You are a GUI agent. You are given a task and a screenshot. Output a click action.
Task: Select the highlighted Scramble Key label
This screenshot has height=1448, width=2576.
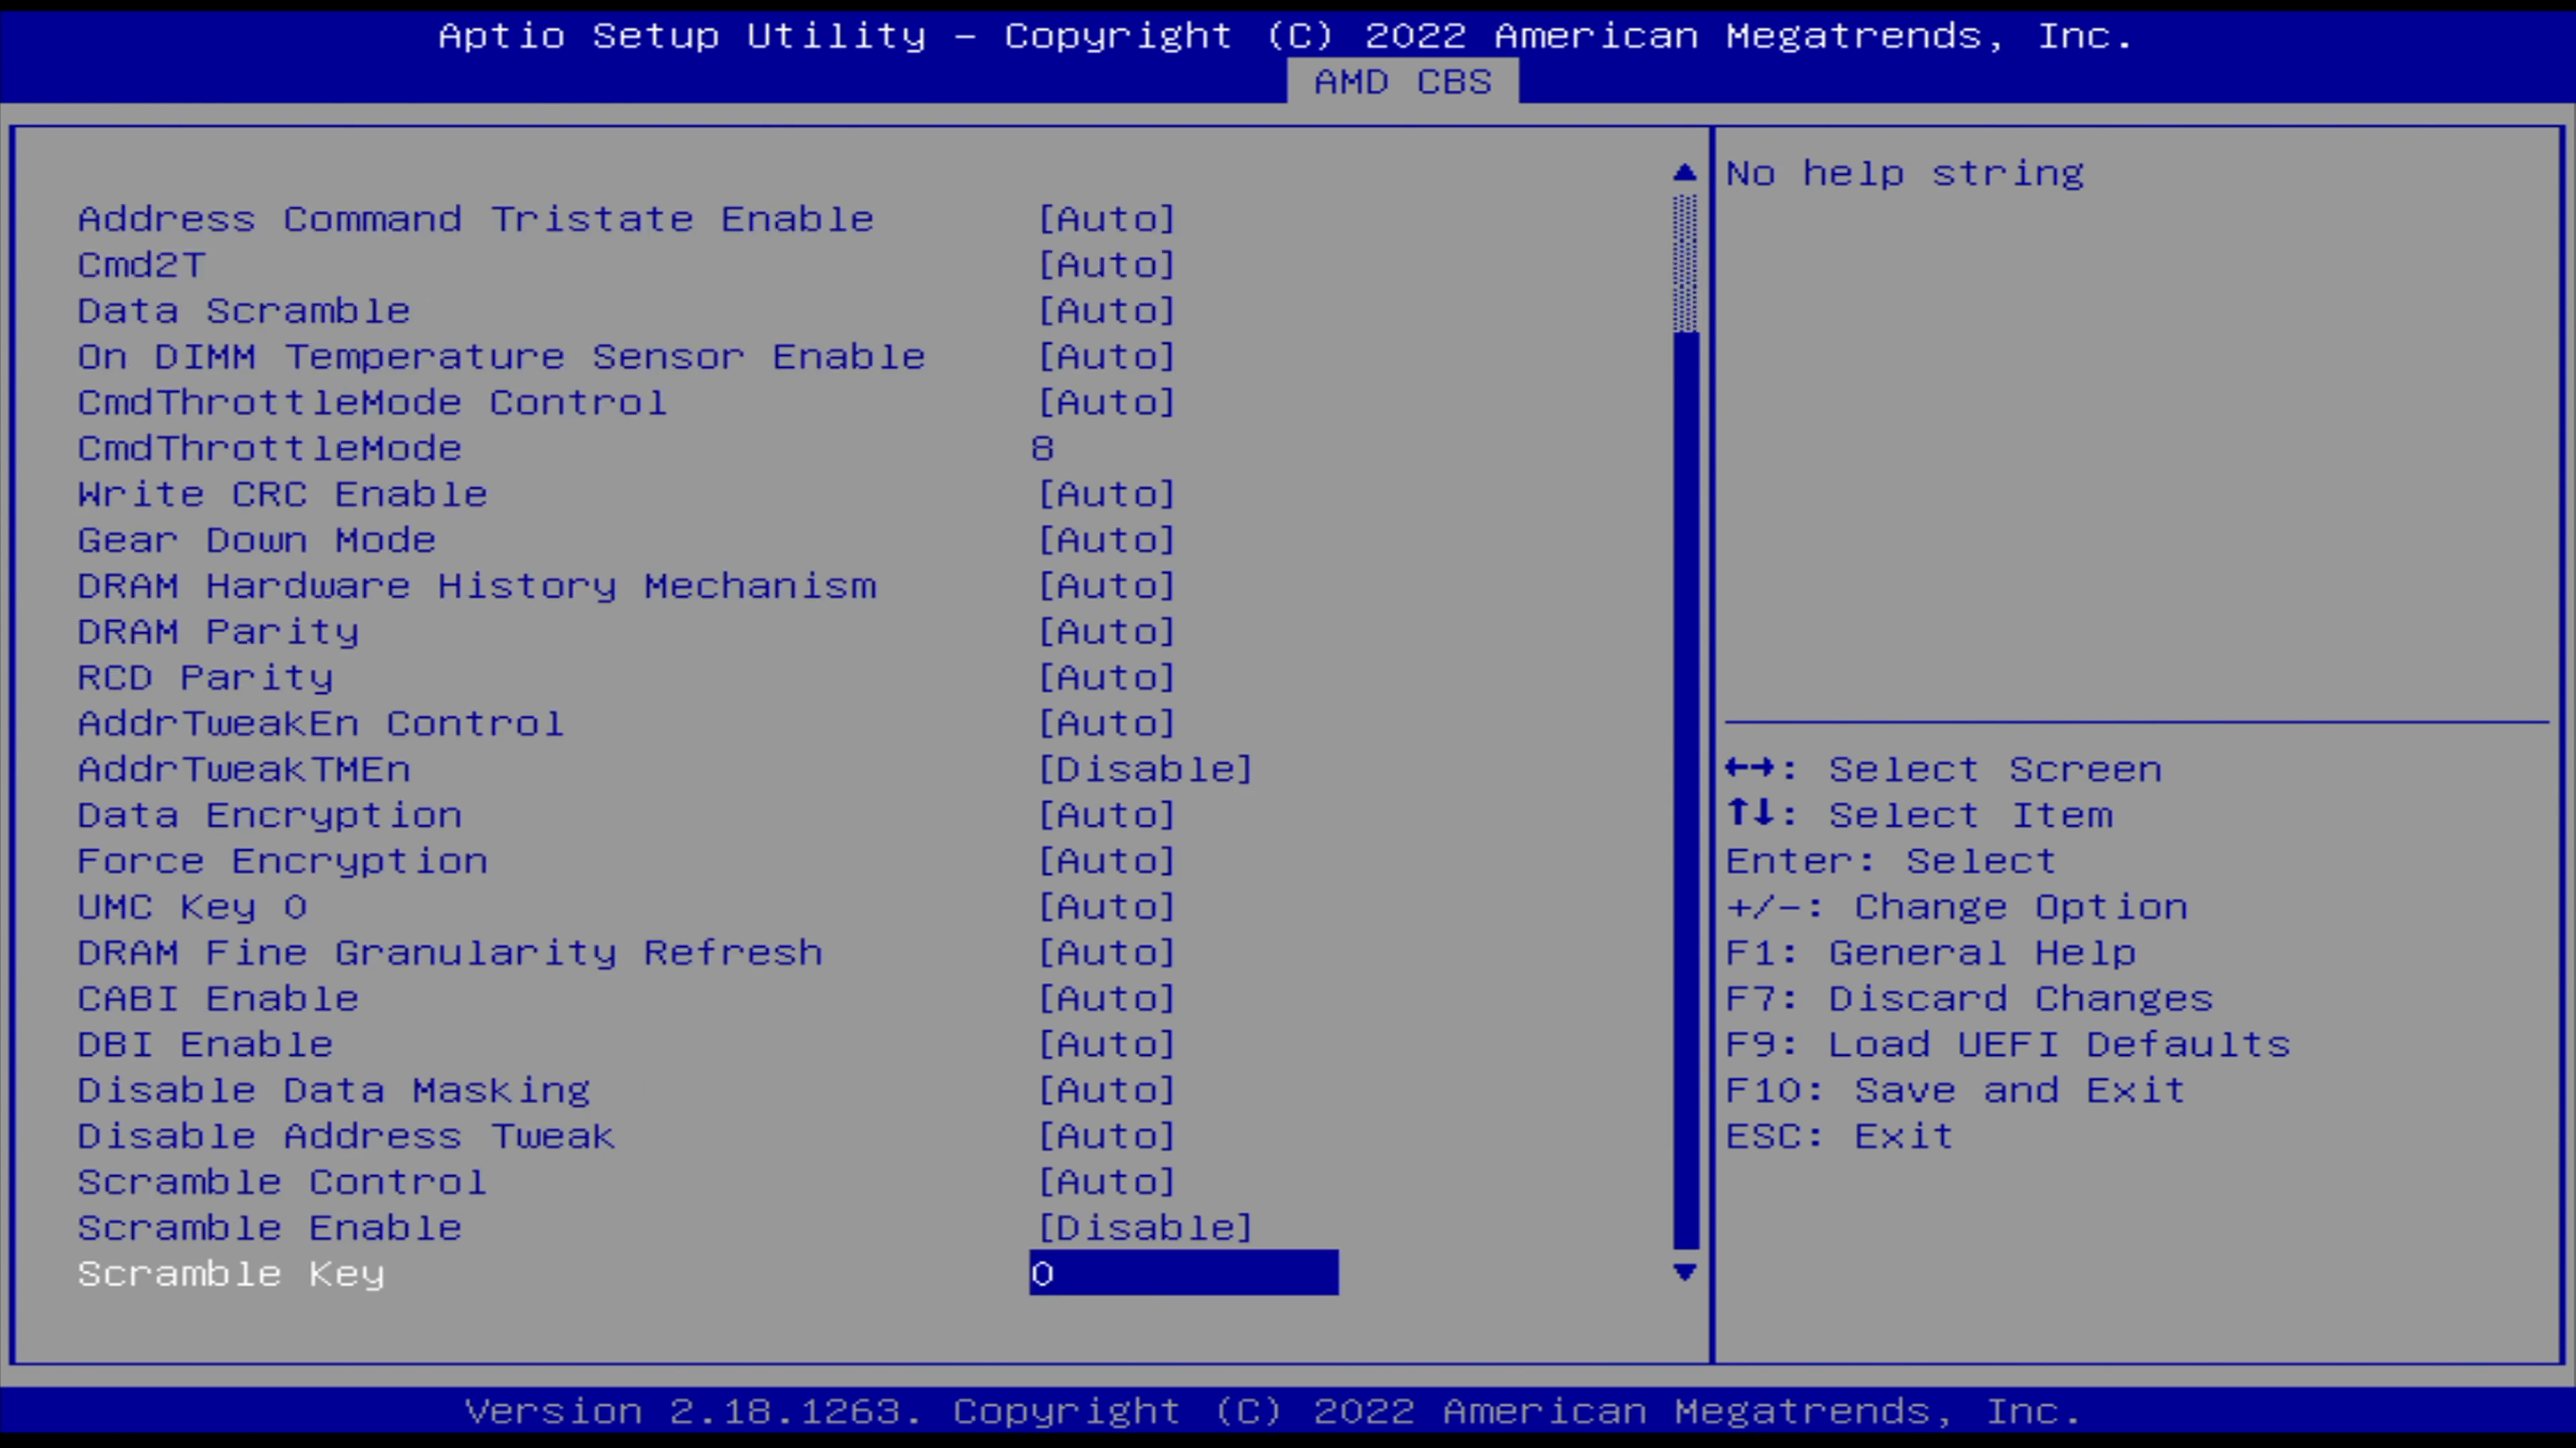click(x=231, y=1274)
